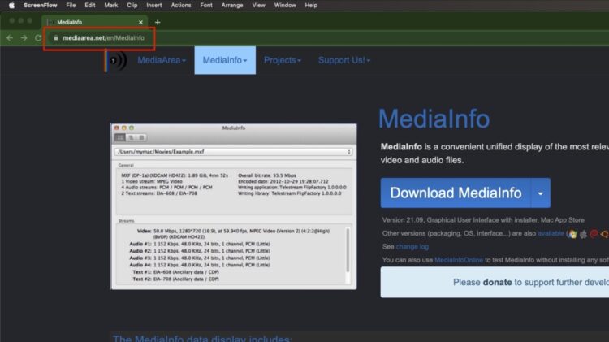Open the Apple menu
609x342 pixels.
coord(12,5)
